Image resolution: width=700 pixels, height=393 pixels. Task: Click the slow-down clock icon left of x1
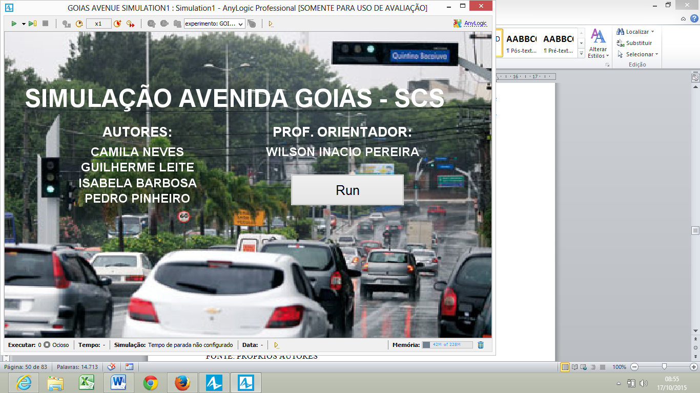pyautogui.click(x=79, y=24)
